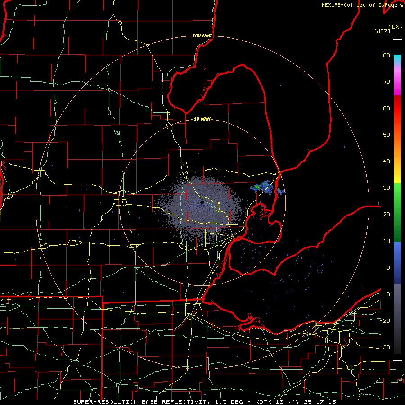Click the '70' value on the dBZ scale

pos(387,81)
